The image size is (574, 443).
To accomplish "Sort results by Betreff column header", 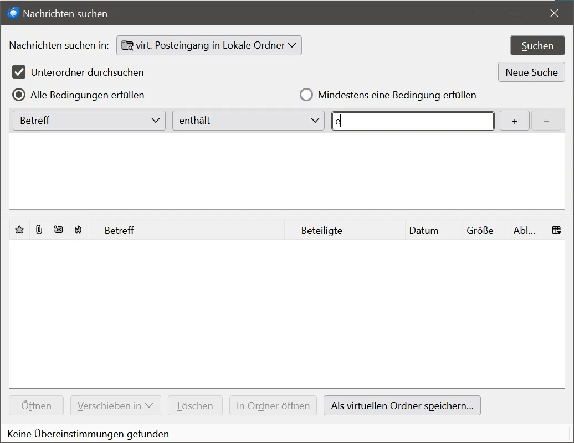I will pos(186,230).
